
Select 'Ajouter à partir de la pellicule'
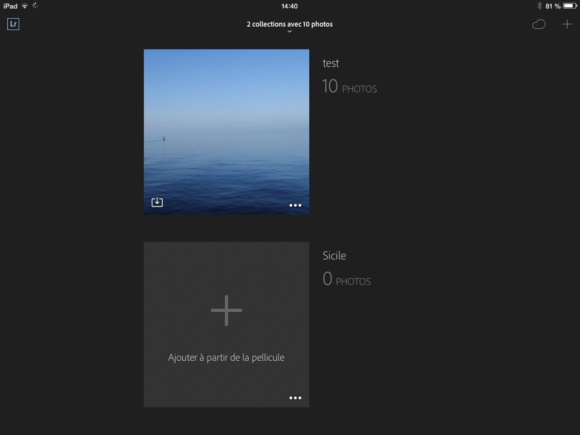pos(226,358)
